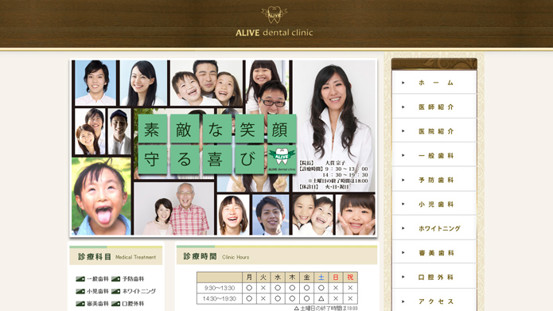Click the 木 column header
Image resolution: width=553 pixels, height=311 pixels.
click(x=292, y=277)
